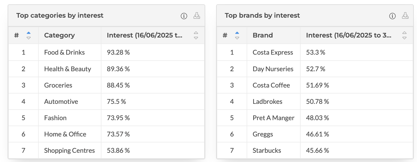Click the descending sort arrow on brands # column
Image resolution: width=417 pixels, height=162 pixels.
point(237,37)
